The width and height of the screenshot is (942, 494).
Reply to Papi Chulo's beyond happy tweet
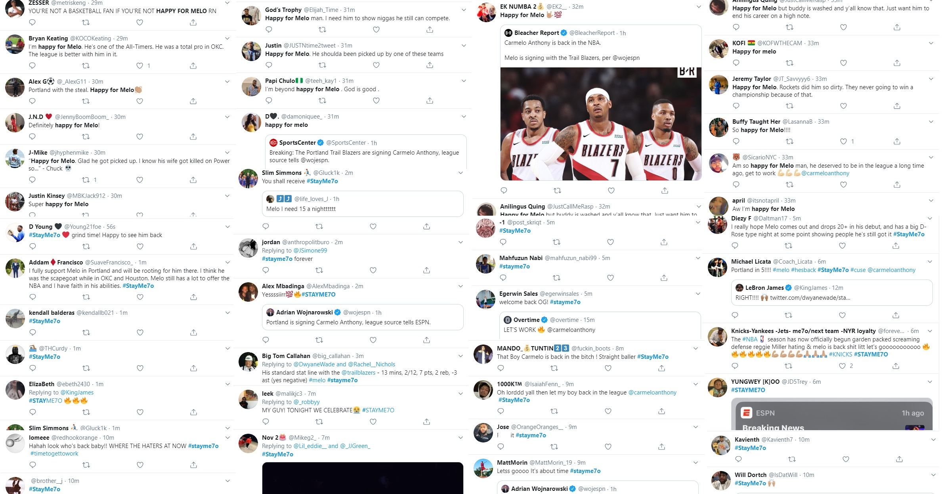click(x=269, y=101)
